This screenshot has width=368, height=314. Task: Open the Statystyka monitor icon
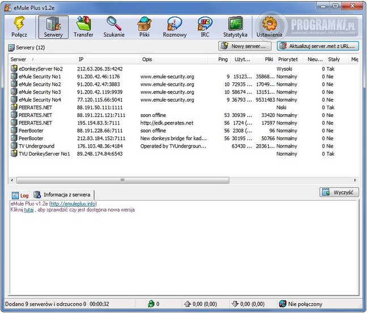click(x=235, y=23)
